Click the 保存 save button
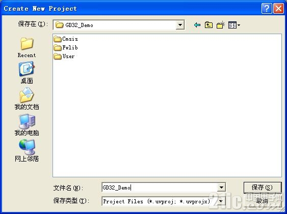Viewport: 287px width, 214px height. (x=263, y=188)
